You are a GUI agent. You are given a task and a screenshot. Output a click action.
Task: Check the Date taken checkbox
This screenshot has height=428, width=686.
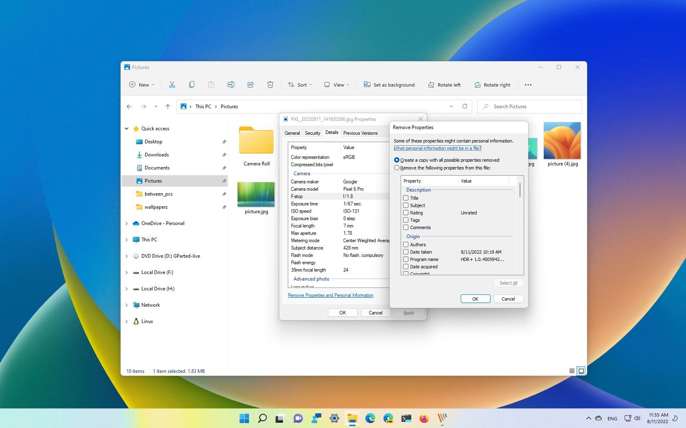tap(406, 252)
